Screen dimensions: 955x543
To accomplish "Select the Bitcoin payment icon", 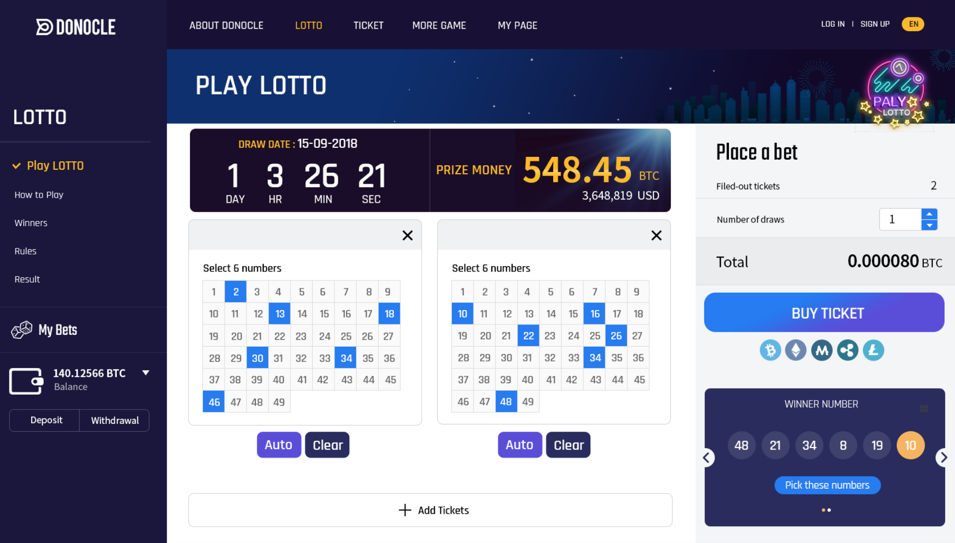I will [x=770, y=351].
